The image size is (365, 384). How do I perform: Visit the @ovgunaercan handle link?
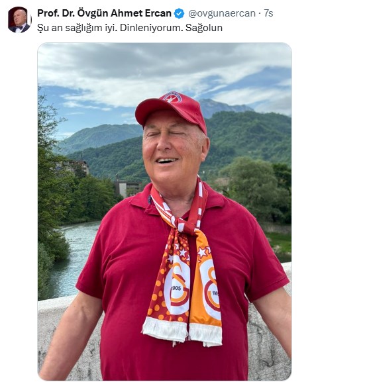coord(222,13)
